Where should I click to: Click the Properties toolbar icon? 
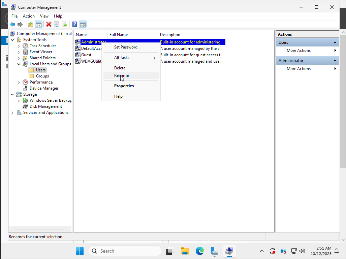coord(57,24)
